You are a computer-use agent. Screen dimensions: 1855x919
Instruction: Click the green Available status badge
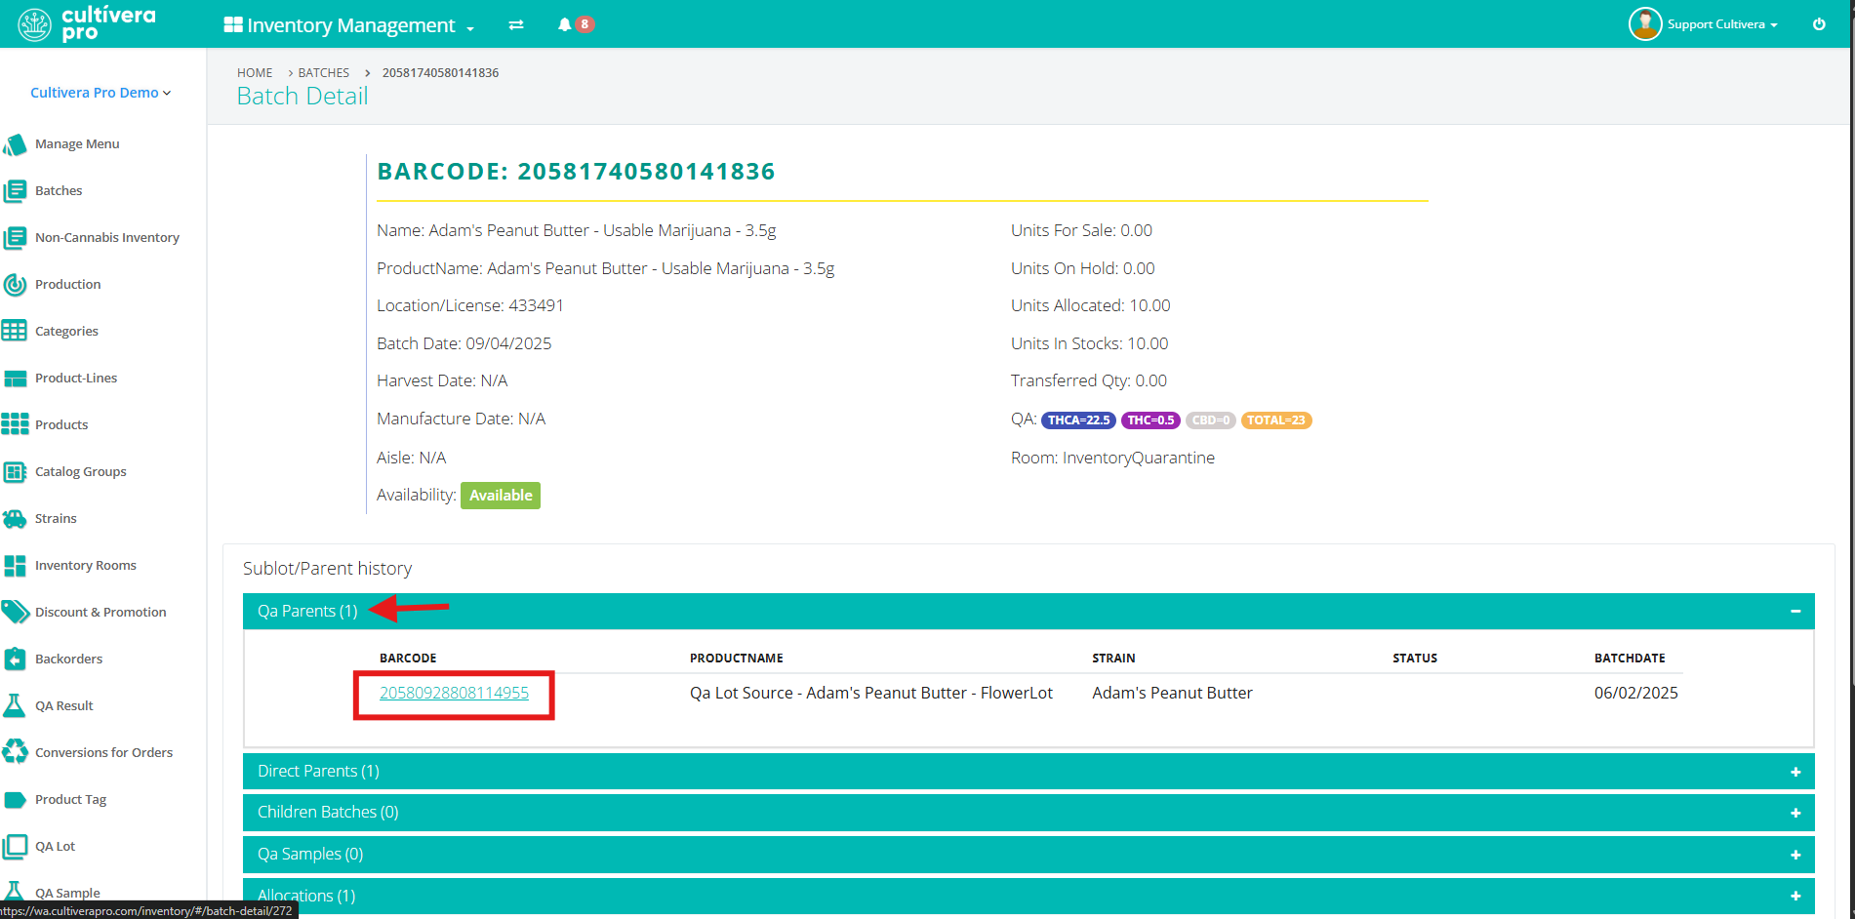(501, 496)
